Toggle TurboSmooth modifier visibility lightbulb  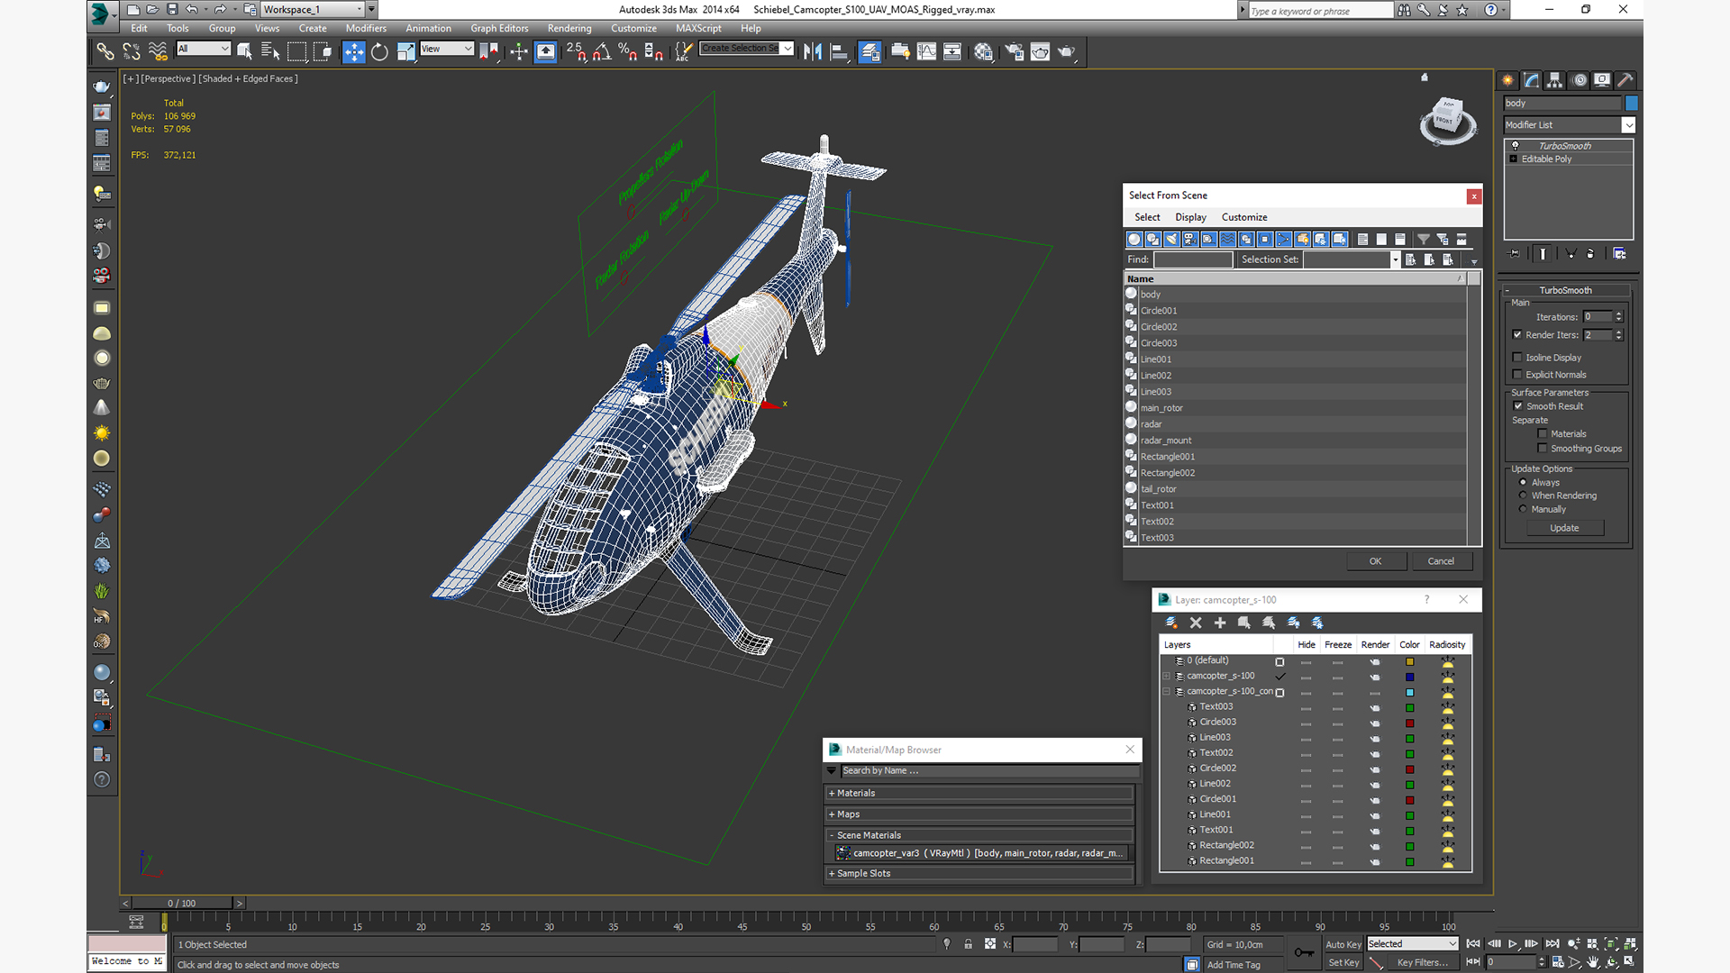tap(1515, 145)
